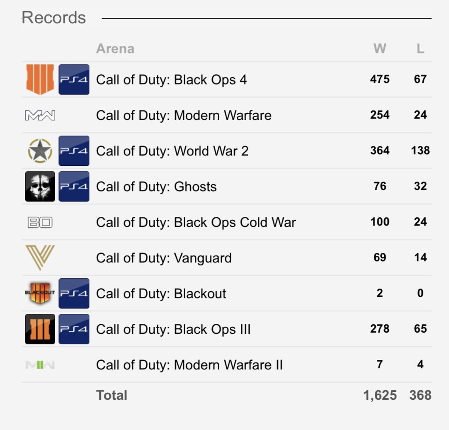Screen dimensions: 449x430
Task: Click the 254 wins value for Modern Warfare
Action: [380, 115]
